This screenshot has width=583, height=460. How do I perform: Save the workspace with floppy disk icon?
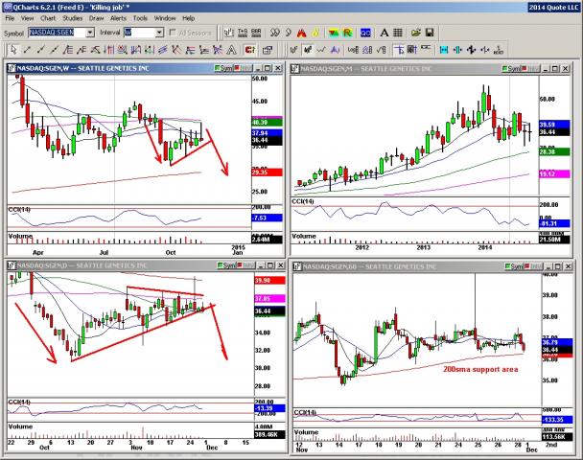[x=430, y=33]
